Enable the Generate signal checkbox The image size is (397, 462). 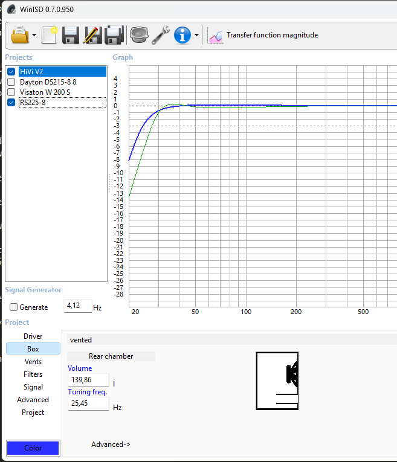[x=13, y=307]
